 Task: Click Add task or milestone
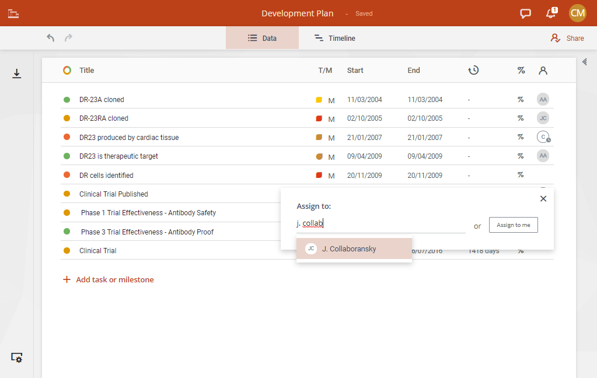(x=109, y=280)
